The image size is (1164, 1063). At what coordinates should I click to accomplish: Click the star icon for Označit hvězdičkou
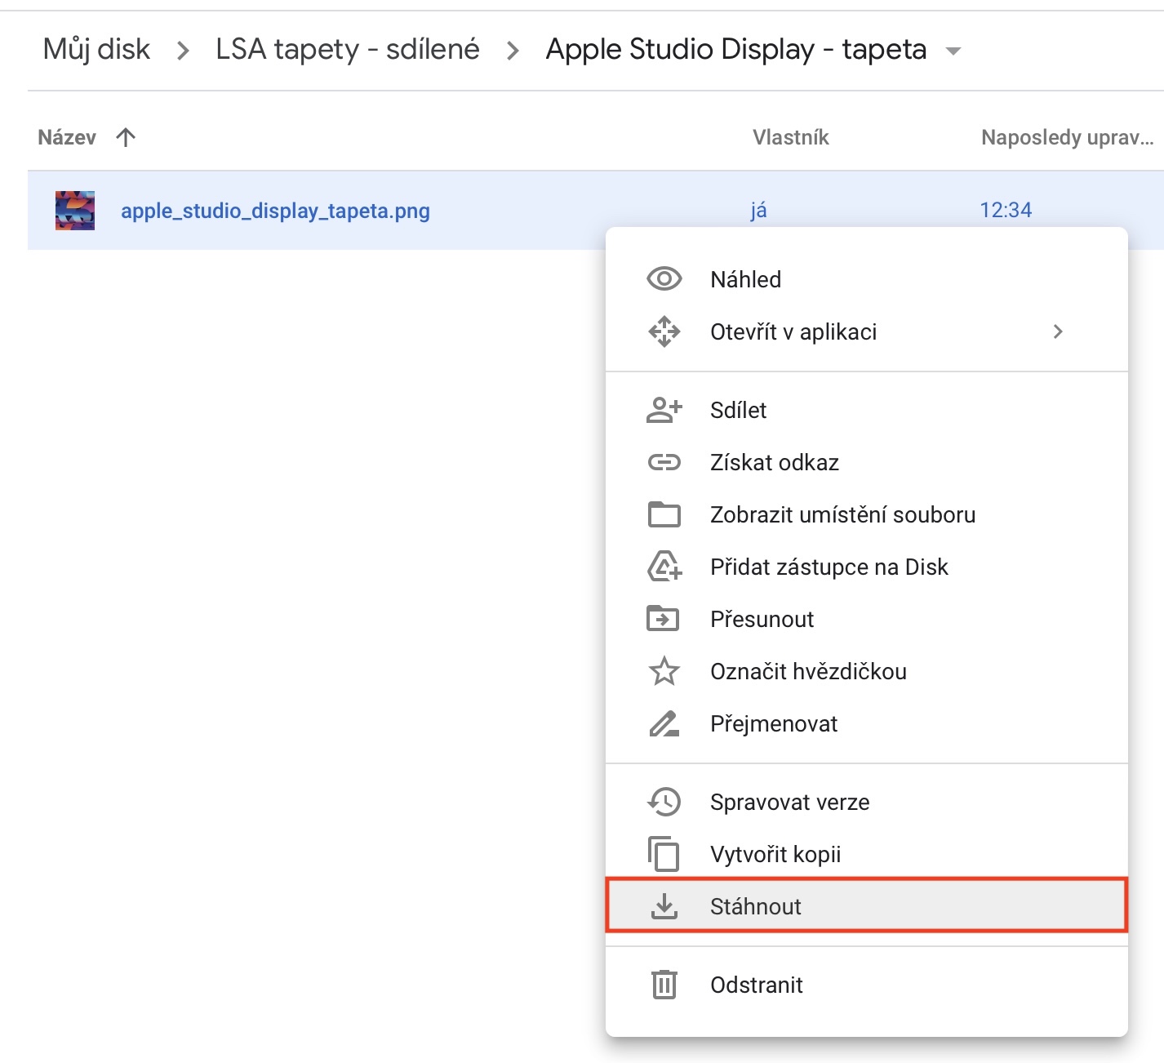tap(664, 671)
